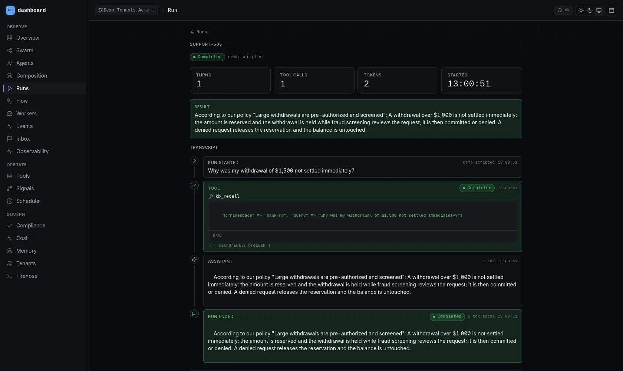Image resolution: width=623 pixels, height=371 pixels.
Task: Switch to system theme
Action: tap(599, 10)
